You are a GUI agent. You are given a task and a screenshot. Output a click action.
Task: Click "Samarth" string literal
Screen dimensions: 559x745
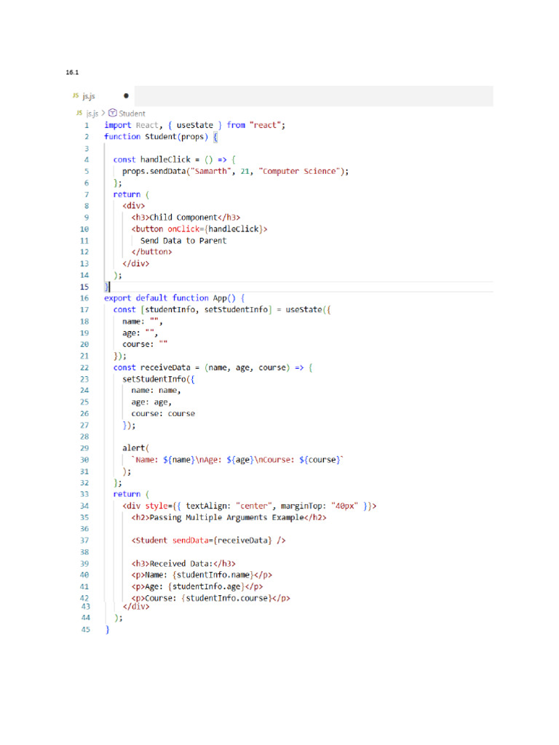click(x=210, y=172)
